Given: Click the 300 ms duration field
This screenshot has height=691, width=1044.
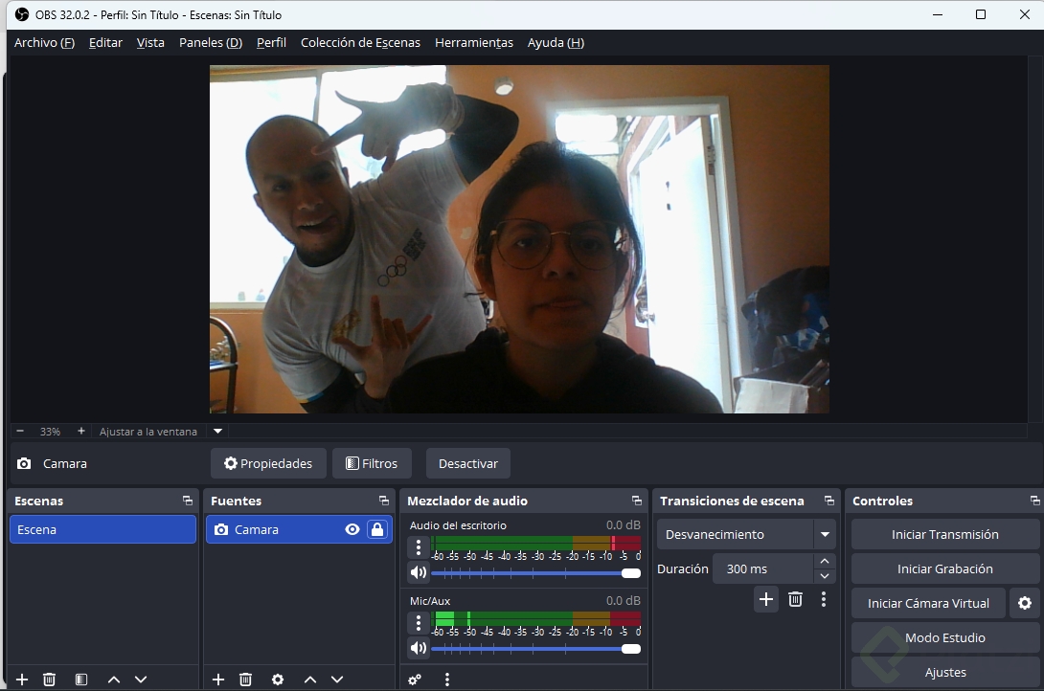Looking at the screenshot, I should (x=763, y=568).
